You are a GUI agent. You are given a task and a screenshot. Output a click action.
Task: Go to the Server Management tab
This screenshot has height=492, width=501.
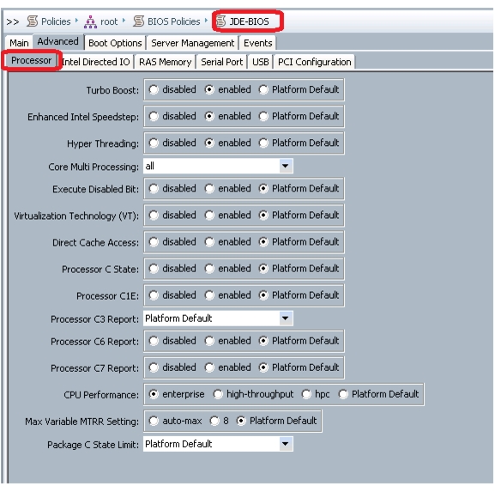[193, 43]
